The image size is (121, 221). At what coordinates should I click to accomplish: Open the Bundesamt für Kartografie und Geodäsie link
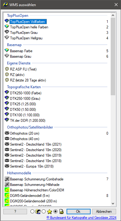(81, 218)
